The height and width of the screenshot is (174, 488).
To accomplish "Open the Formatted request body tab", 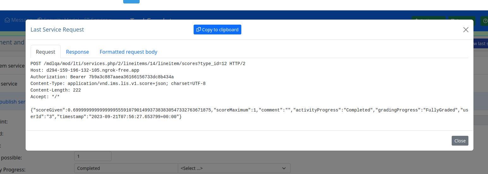I will click(129, 52).
